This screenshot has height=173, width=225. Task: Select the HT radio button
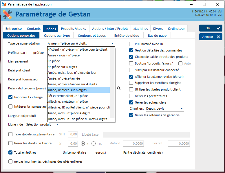click(83, 143)
